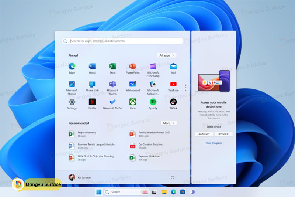The image size is (295, 197).
Task: Click the All apps button
Action: (167, 55)
